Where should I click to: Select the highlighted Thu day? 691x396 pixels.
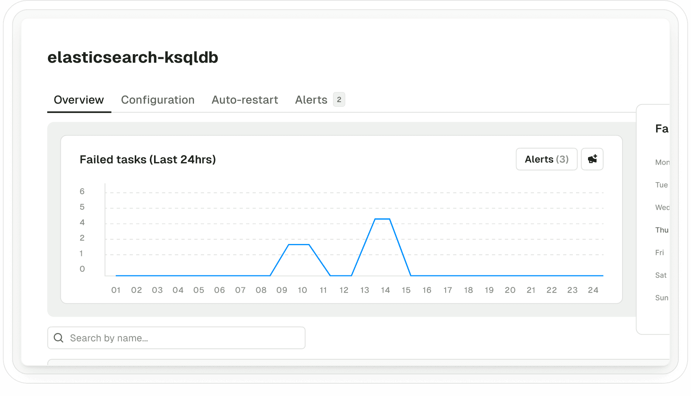(x=662, y=230)
